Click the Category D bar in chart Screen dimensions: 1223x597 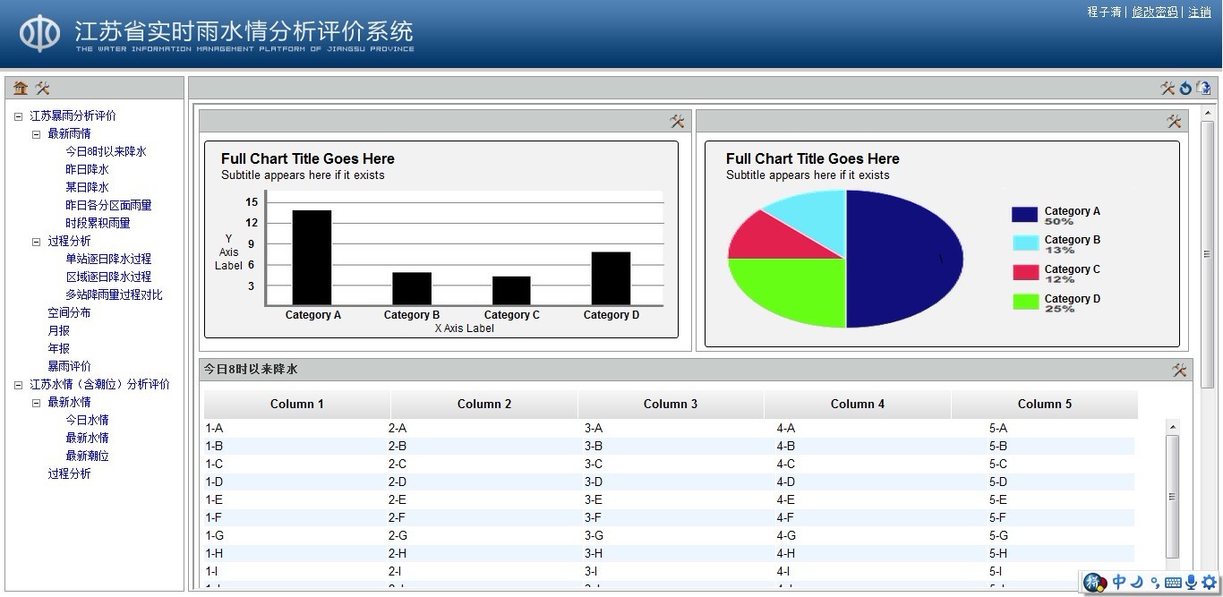coord(611,278)
